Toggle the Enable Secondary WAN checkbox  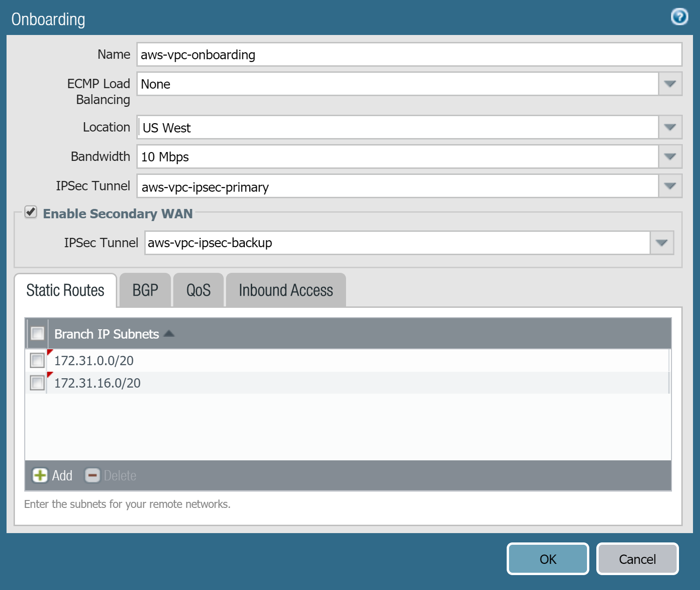point(31,212)
